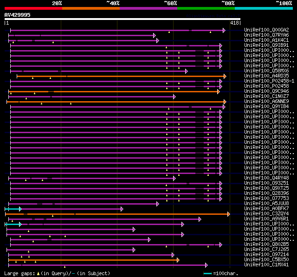Click the orange alignment bar for UniRef100_Q9C946
This screenshot has width=297, height=277.
click(x=113, y=92)
